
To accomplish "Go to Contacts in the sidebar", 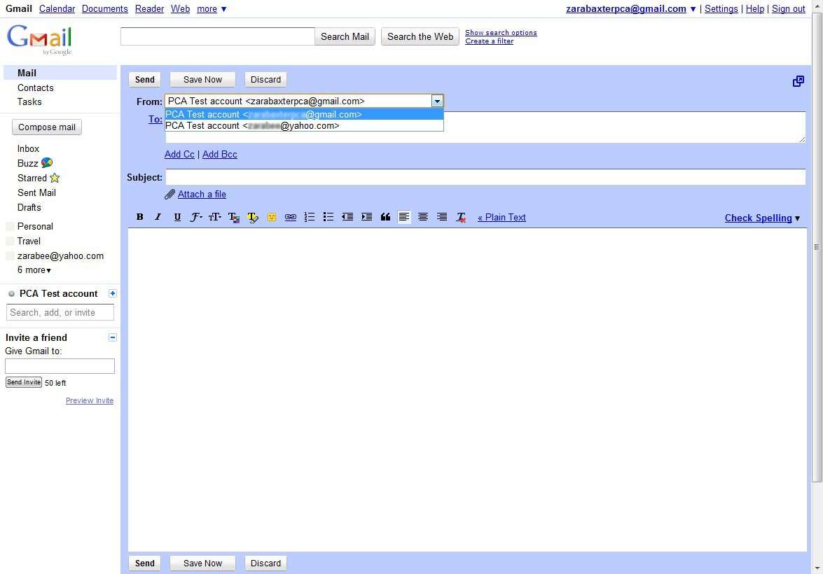I will coord(36,87).
